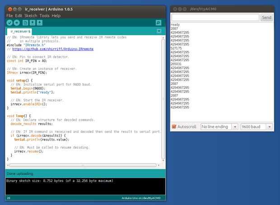Click the '265031' serial output value

point(176,64)
